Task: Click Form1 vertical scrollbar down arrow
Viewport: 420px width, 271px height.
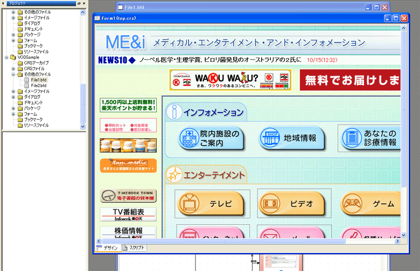Action: 403,236
